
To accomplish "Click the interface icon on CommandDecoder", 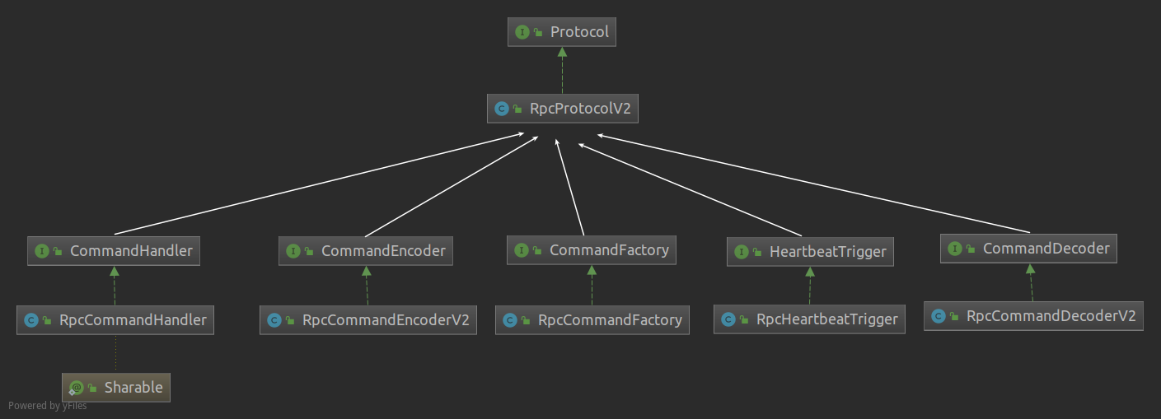I will pos(955,249).
